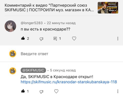Dislike the @SKIFMUSIC reply

41,92
